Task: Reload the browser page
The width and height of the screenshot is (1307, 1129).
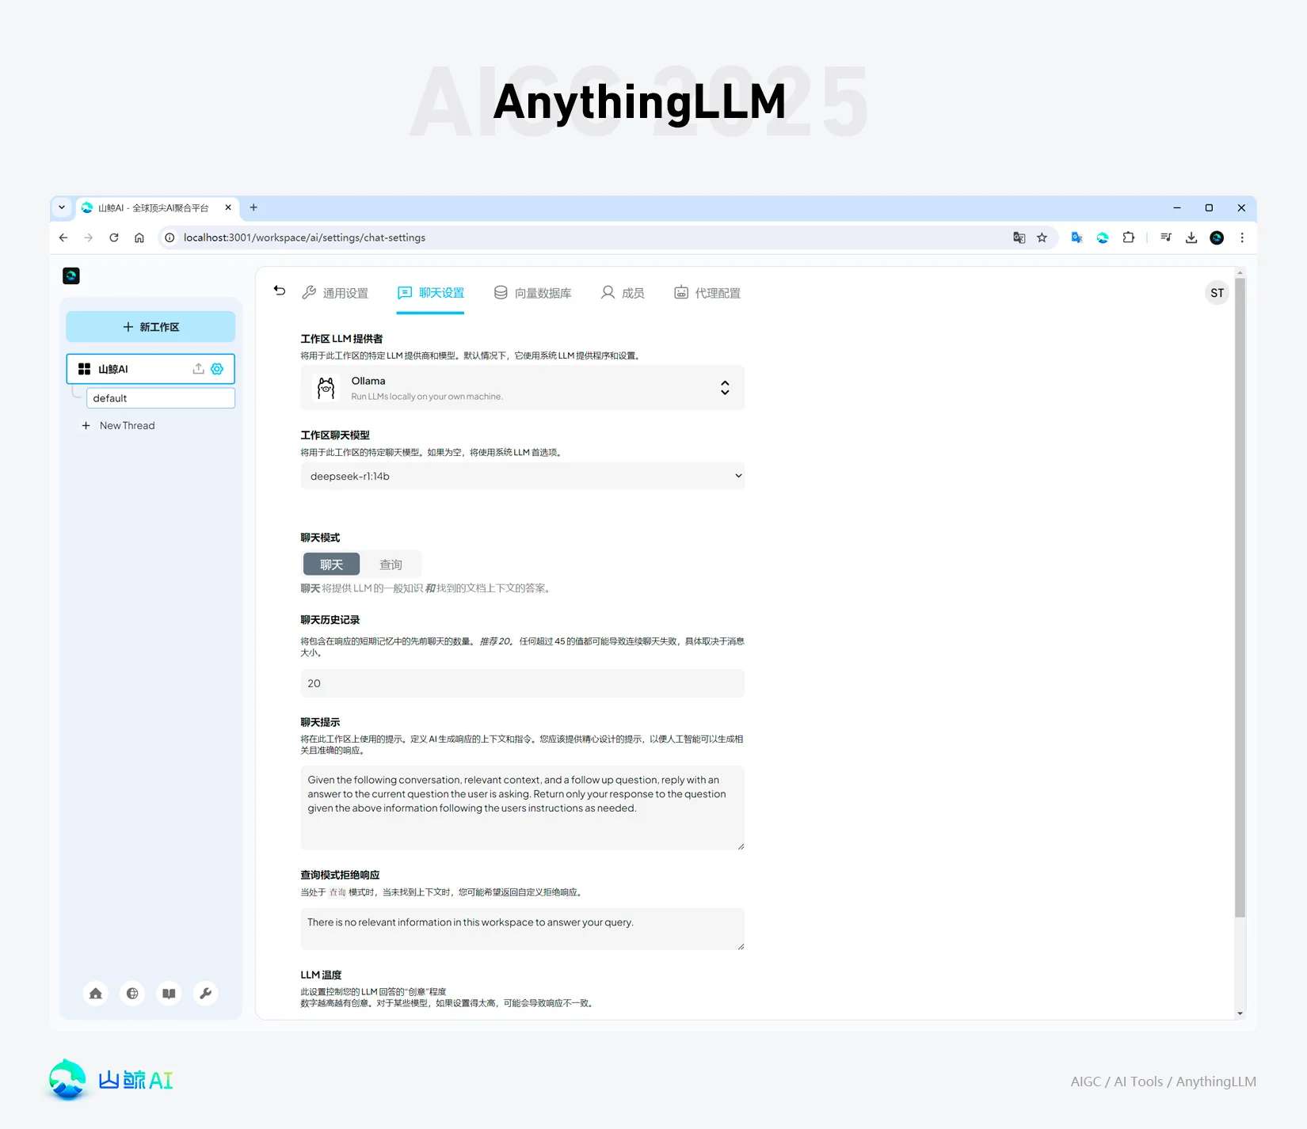Action: [114, 238]
